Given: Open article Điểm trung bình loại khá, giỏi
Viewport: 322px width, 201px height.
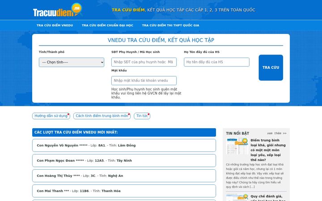Looking at the screenshot, I should pyautogui.click(x=268, y=150).
